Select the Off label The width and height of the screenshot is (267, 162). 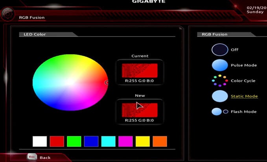coord(234,49)
